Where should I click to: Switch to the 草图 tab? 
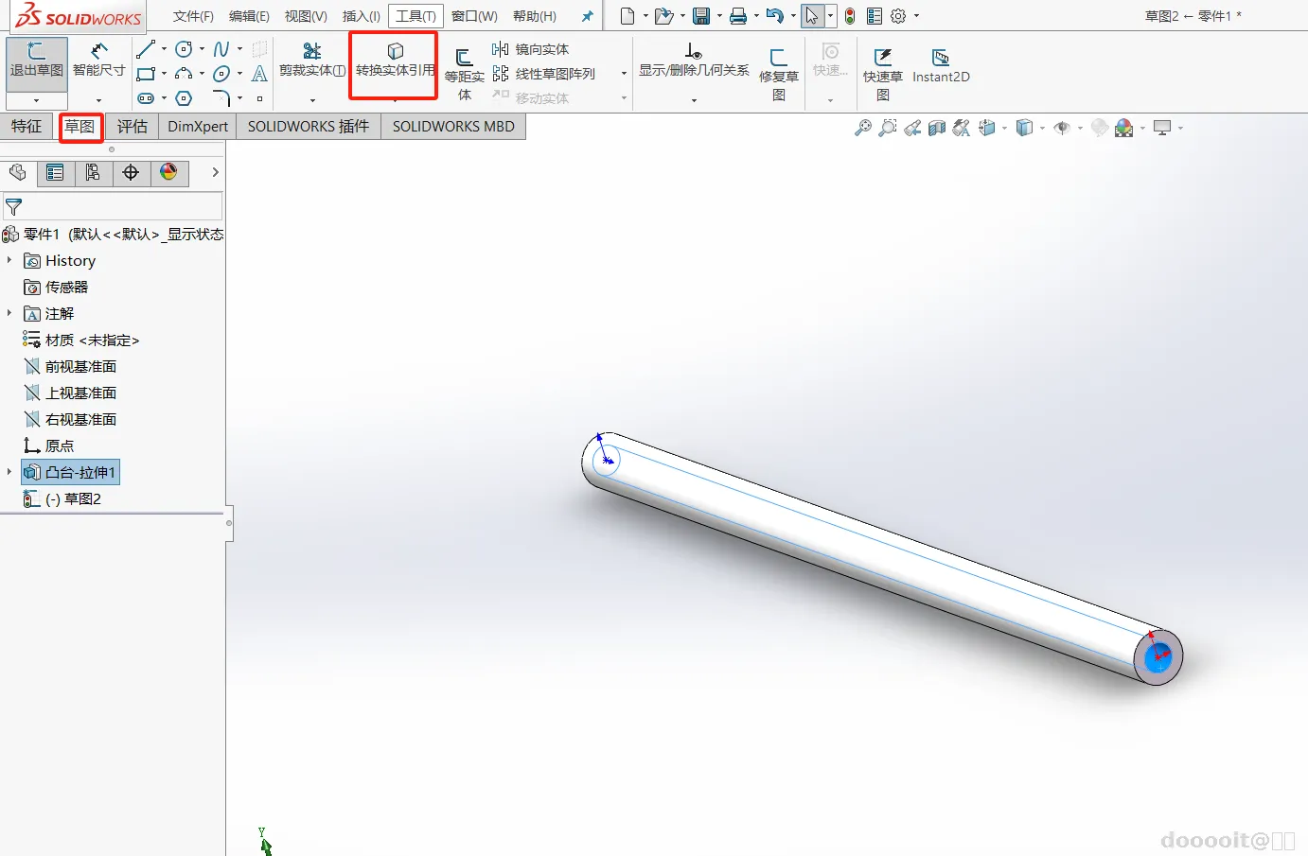pos(80,127)
